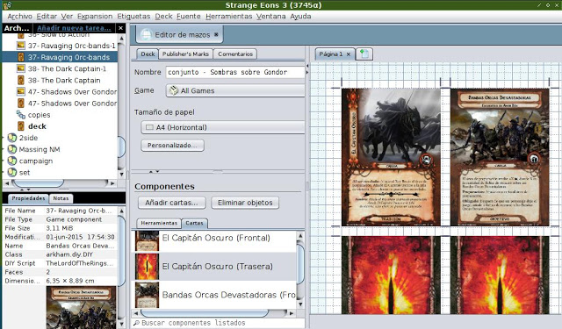Viewport: 562px width, 329px height.
Task: Click the copies file icon in project tree
Action: [x=21, y=115]
